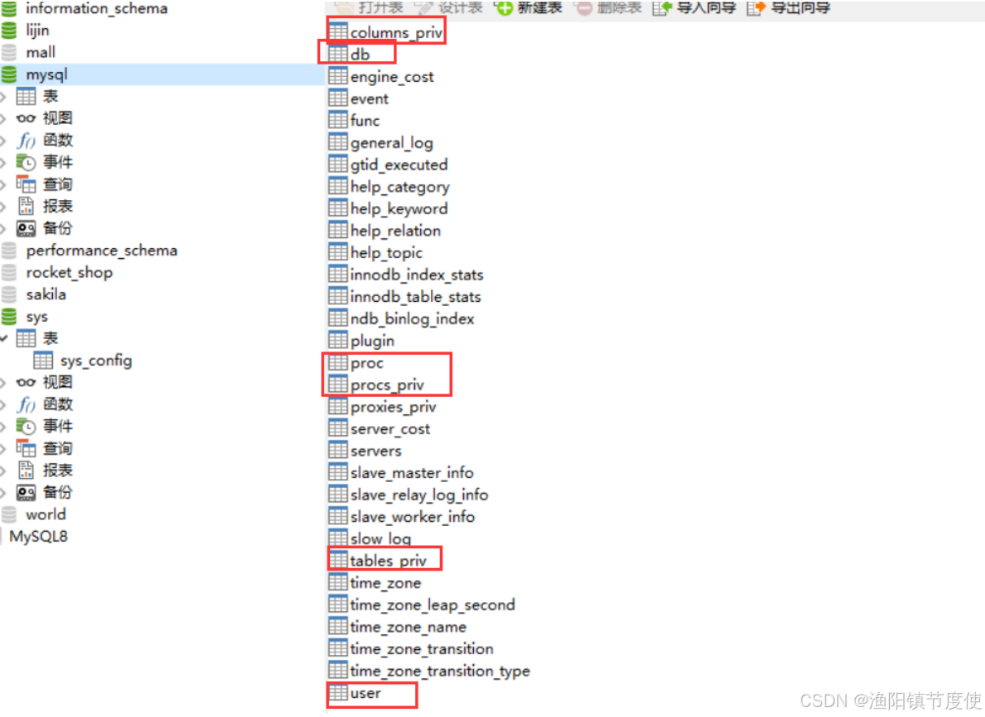This screenshot has height=717, width=985.
Task: Select the ndb_binlog_index table
Action: pyautogui.click(x=412, y=318)
